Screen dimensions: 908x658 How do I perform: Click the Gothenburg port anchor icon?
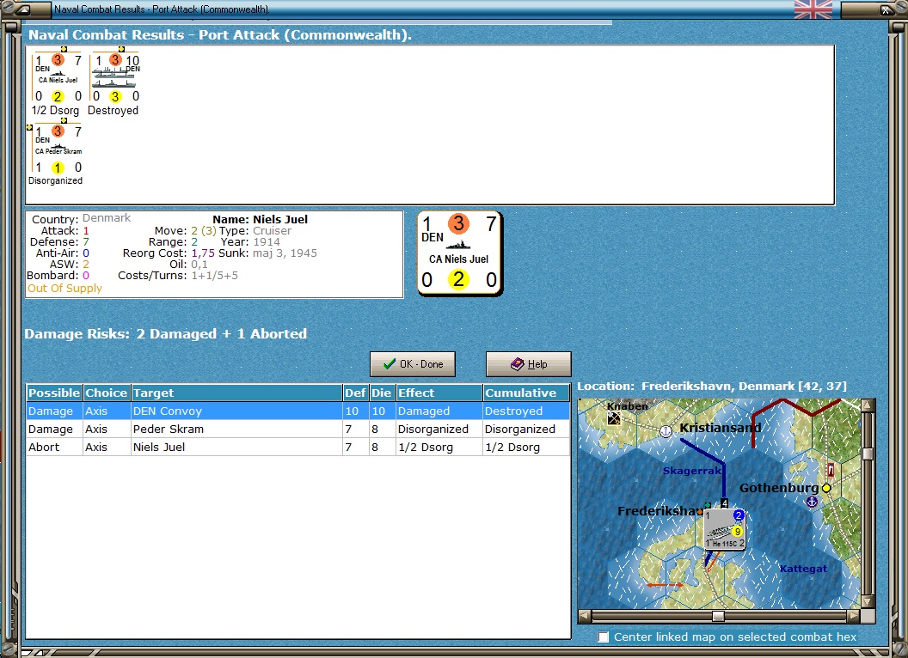[812, 502]
